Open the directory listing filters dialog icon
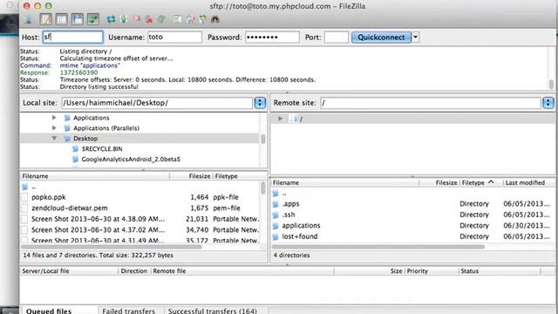The image size is (558, 314). [177, 19]
